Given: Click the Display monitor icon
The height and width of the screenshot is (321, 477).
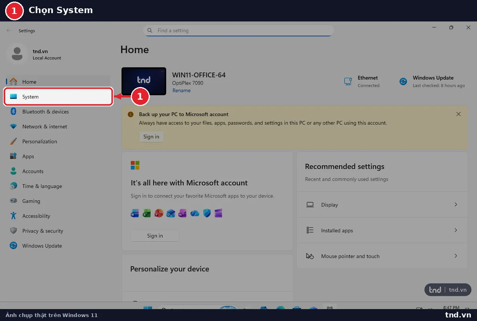Looking at the screenshot, I should click(x=310, y=205).
